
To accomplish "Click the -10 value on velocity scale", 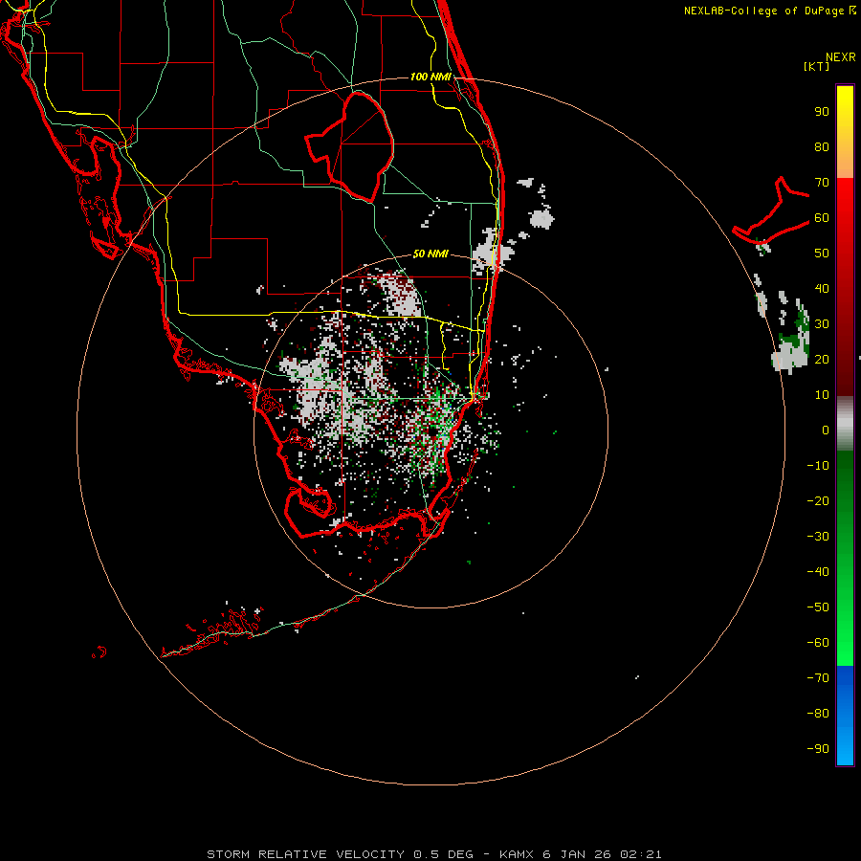I will pos(818,466).
